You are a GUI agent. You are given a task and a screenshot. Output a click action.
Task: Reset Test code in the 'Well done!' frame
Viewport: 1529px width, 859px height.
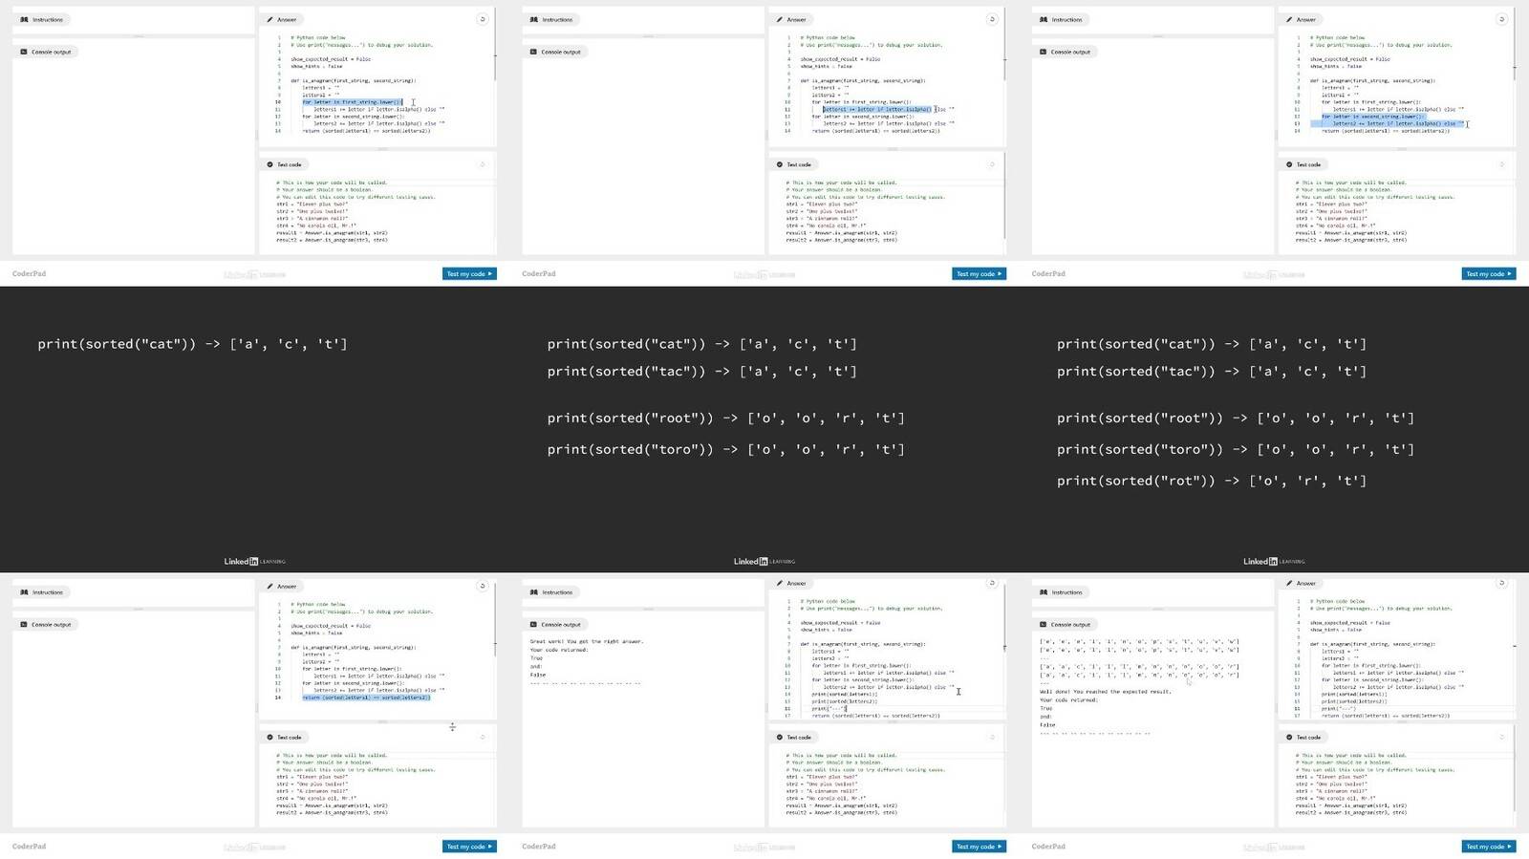1501,737
